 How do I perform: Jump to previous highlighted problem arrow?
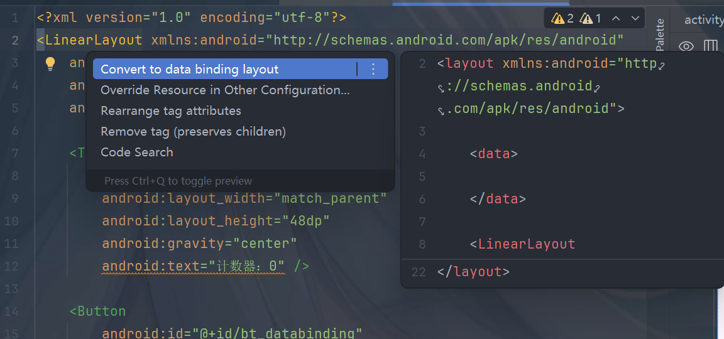click(617, 18)
